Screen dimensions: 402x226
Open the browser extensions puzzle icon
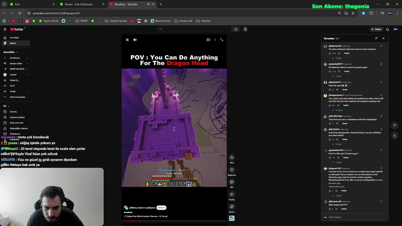(371, 13)
